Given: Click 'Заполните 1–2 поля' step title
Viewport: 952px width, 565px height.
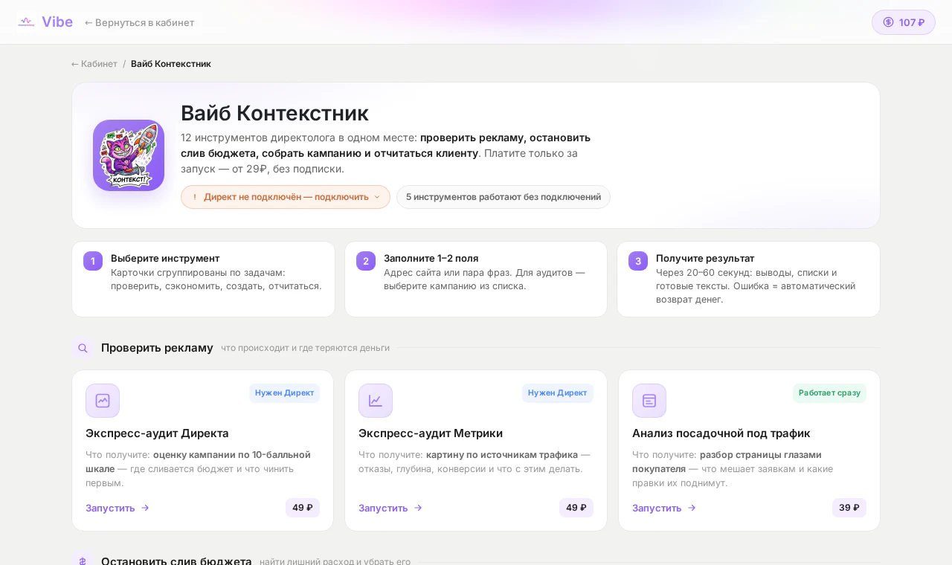Looking at the screenshot, I should 431,258.
